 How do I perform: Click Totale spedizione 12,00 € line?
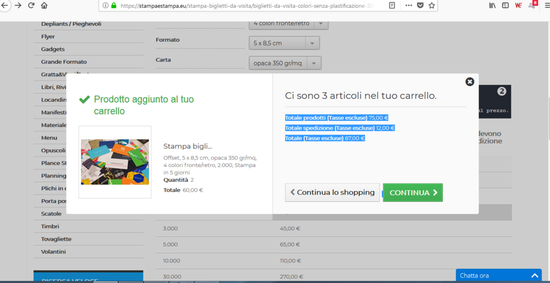point(340,128)
